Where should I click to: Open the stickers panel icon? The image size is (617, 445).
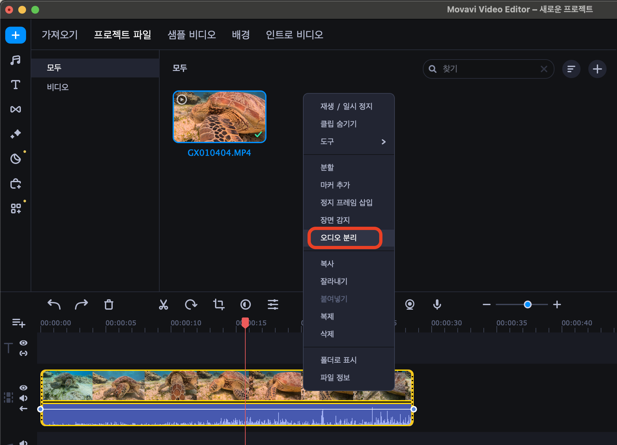[16, 159]
